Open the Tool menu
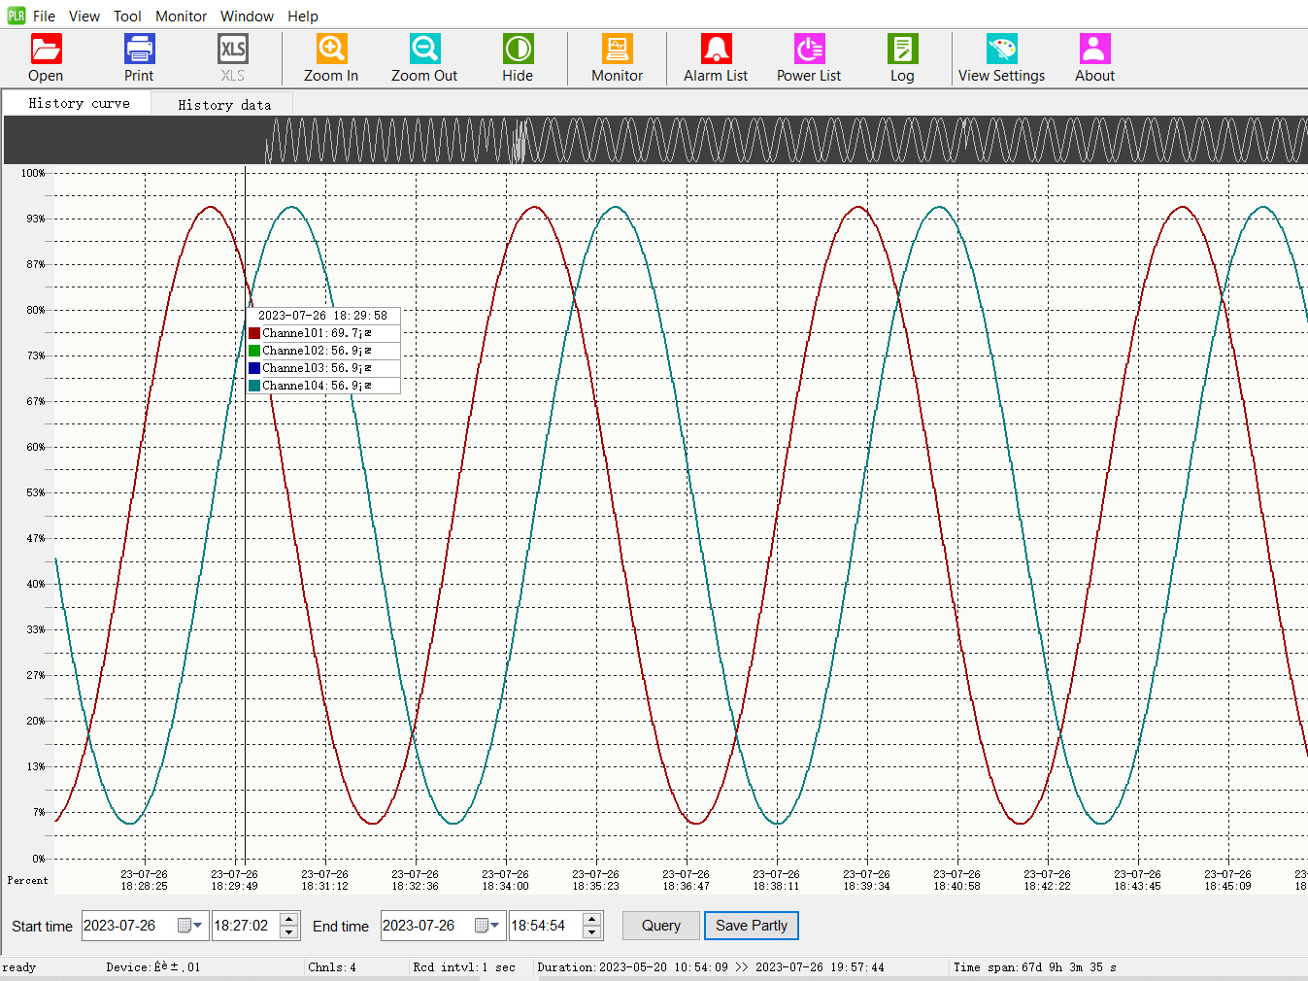 tap(127, 17)
